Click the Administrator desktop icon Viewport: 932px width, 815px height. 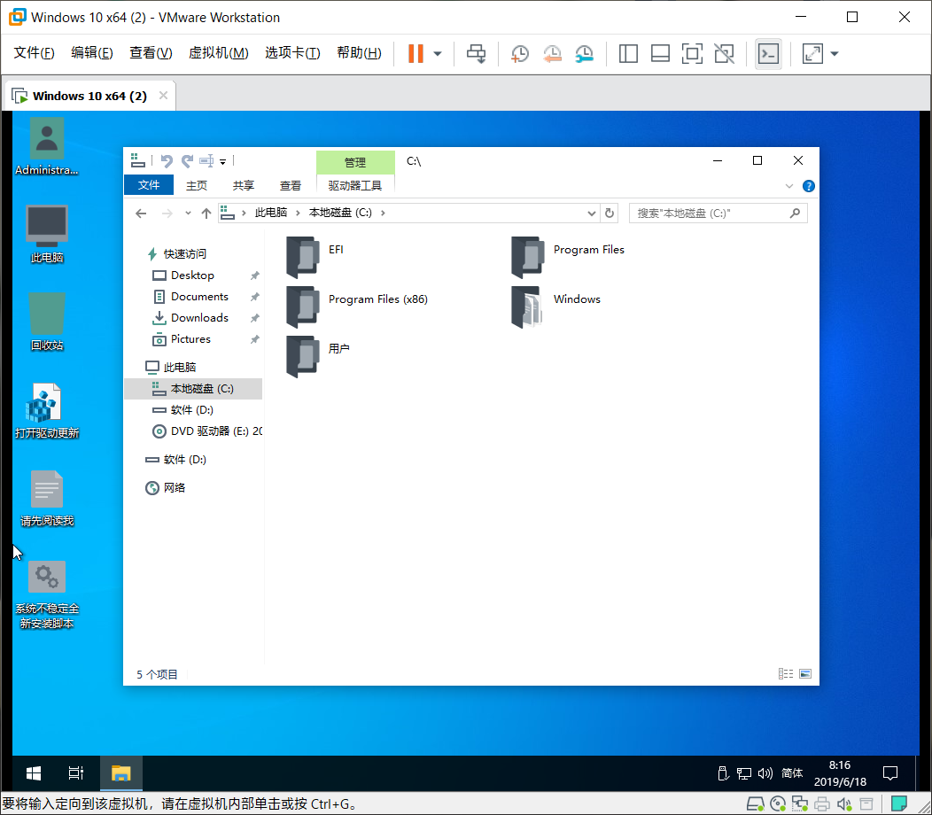pos(47,147)
